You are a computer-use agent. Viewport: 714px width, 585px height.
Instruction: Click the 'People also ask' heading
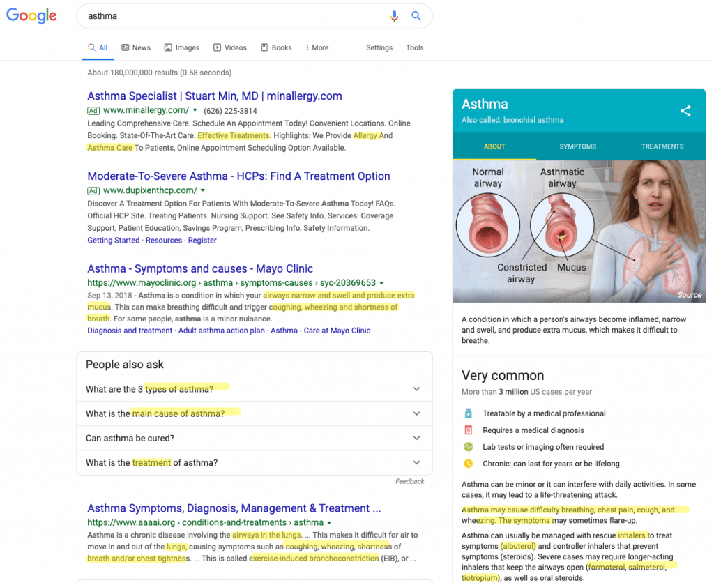click(x=124, y=365)
